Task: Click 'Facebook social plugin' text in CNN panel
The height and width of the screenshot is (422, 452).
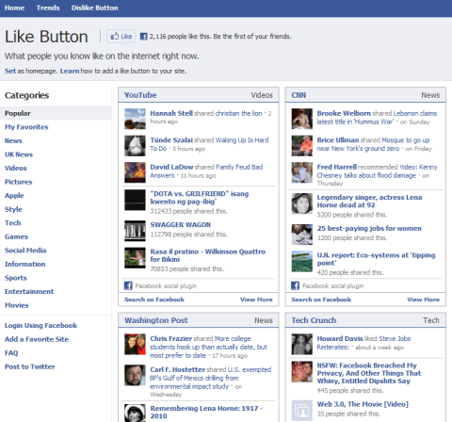Action: 333,285
